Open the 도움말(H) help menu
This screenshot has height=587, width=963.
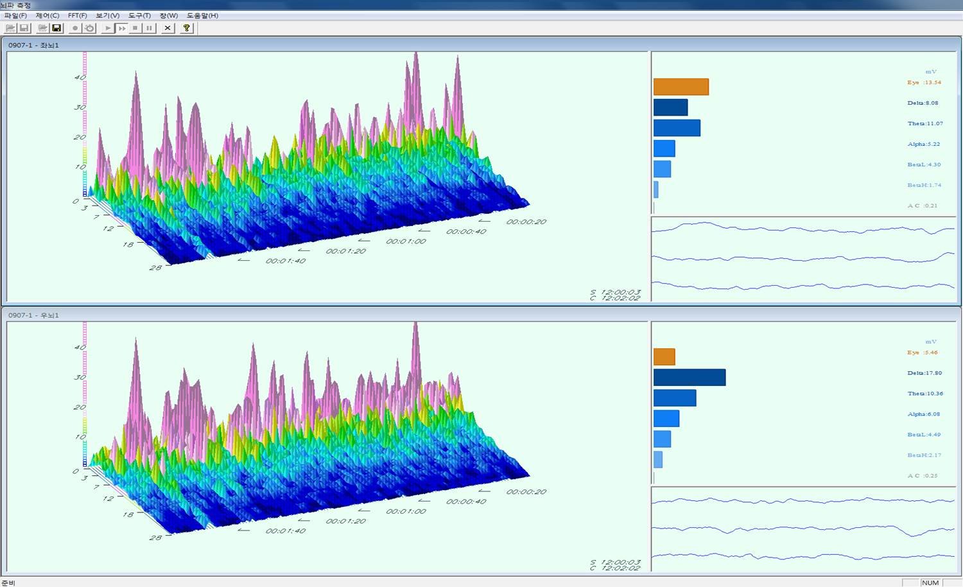(x=202, y=15)
